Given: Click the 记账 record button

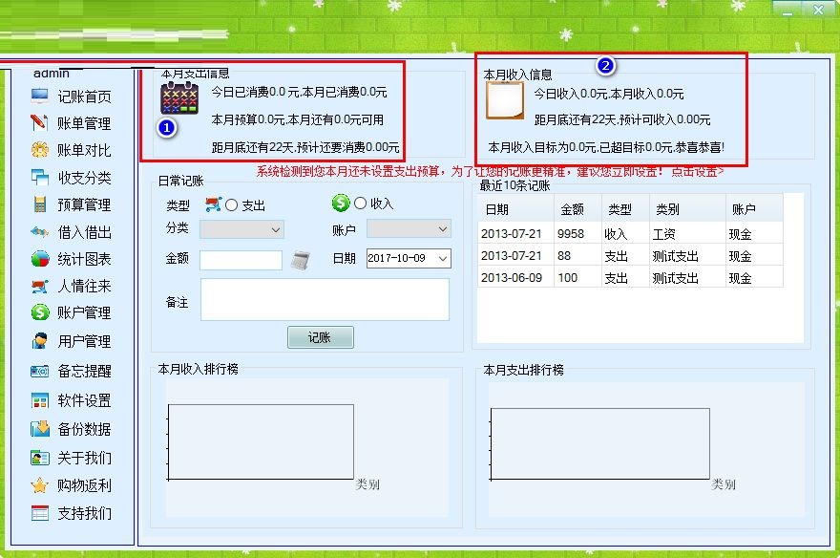Looking at the screenshot, I should [x=320, y=336].
